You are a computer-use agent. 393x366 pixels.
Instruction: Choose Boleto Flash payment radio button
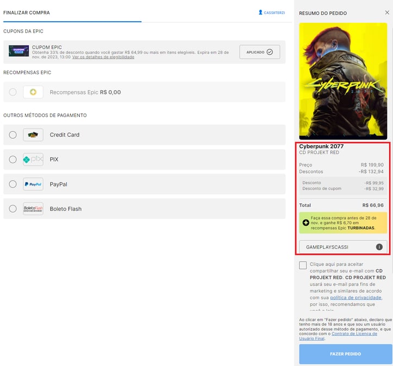tap(13, 209)
